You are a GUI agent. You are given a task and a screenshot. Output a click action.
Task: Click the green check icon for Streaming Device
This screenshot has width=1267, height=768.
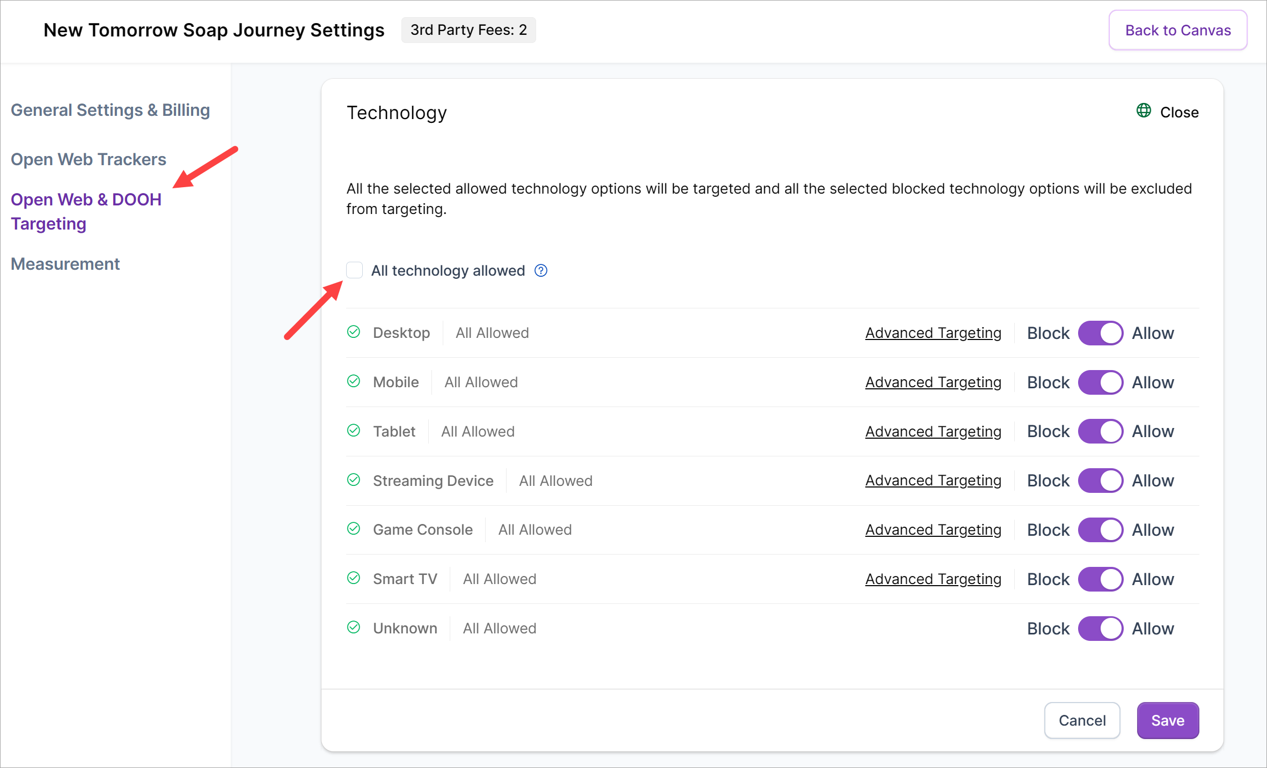[354, 480]
